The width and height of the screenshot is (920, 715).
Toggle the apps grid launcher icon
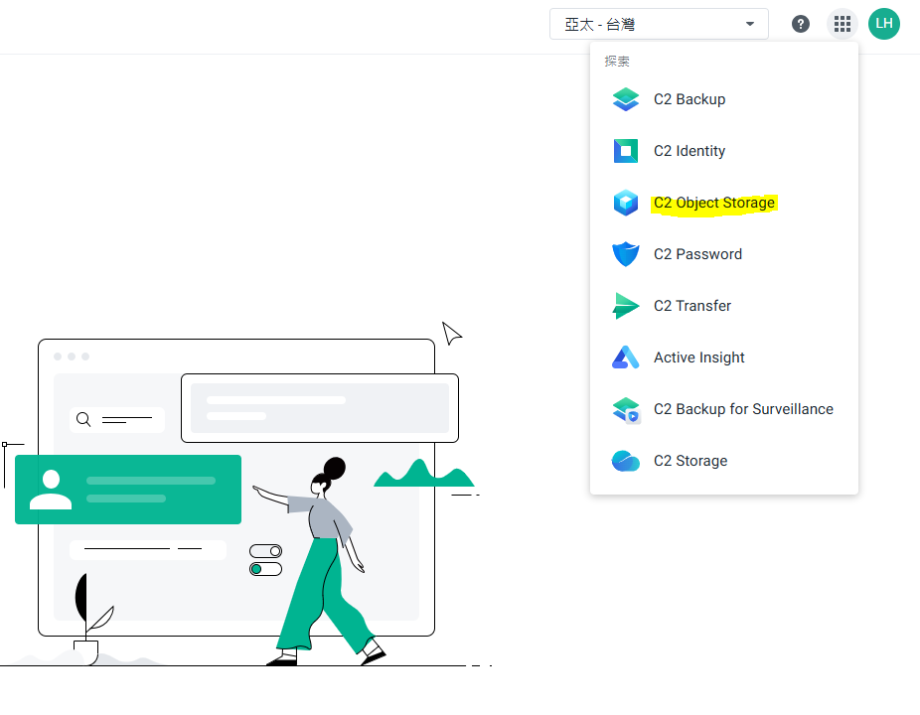coord(842,24)
